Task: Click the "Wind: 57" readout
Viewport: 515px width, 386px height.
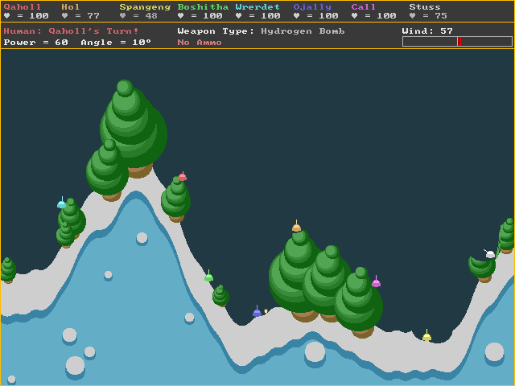Action: coord(427,31)
